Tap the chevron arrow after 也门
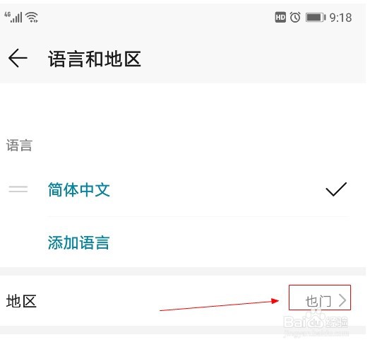The image size is (370, 347). point(342,300)
